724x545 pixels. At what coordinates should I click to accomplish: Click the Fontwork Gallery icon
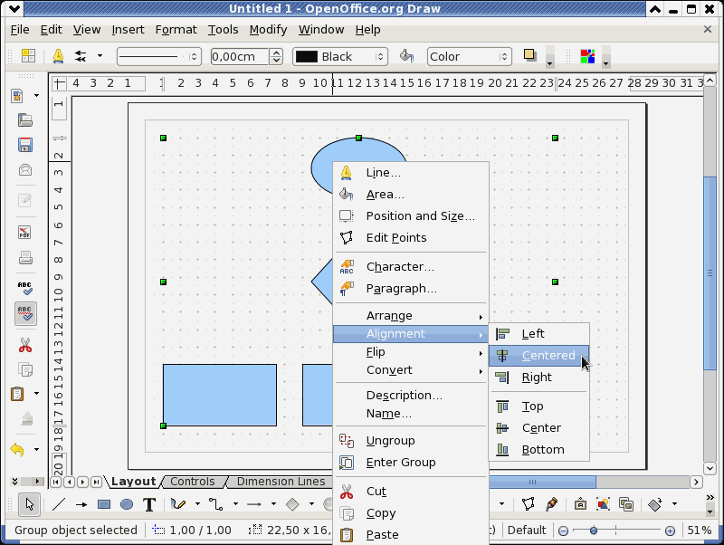point(580,504)
